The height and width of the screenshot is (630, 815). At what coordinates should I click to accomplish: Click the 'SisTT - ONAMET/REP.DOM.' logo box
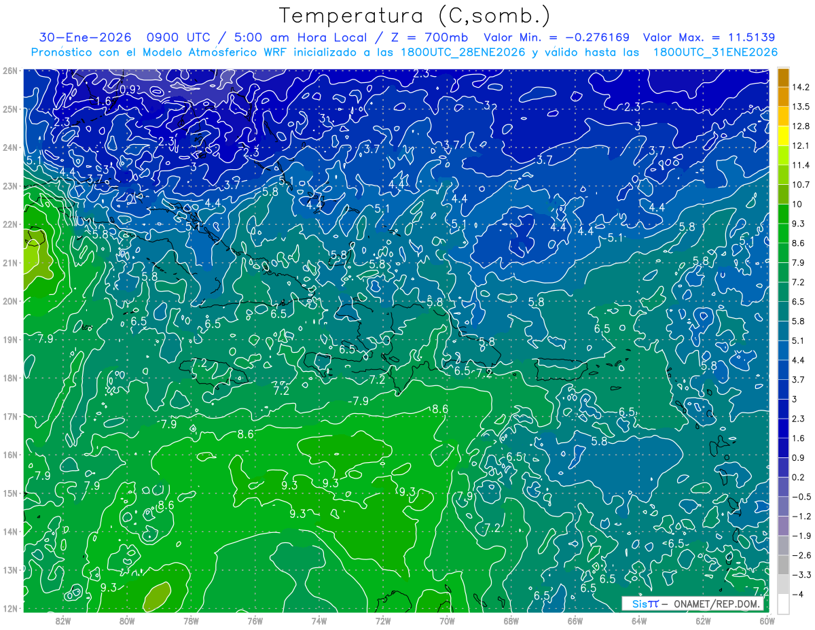click(x=693, y=603)
